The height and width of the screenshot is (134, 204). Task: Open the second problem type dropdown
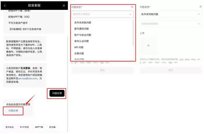coord(170,24)
